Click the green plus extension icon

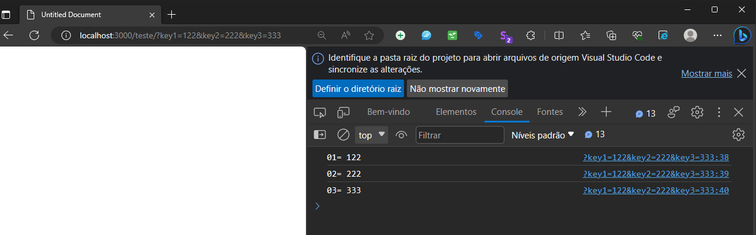click(x=400, y=35)
